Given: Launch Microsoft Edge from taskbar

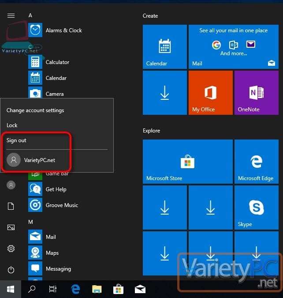Looking at the screenshot, I should (75, 289).
